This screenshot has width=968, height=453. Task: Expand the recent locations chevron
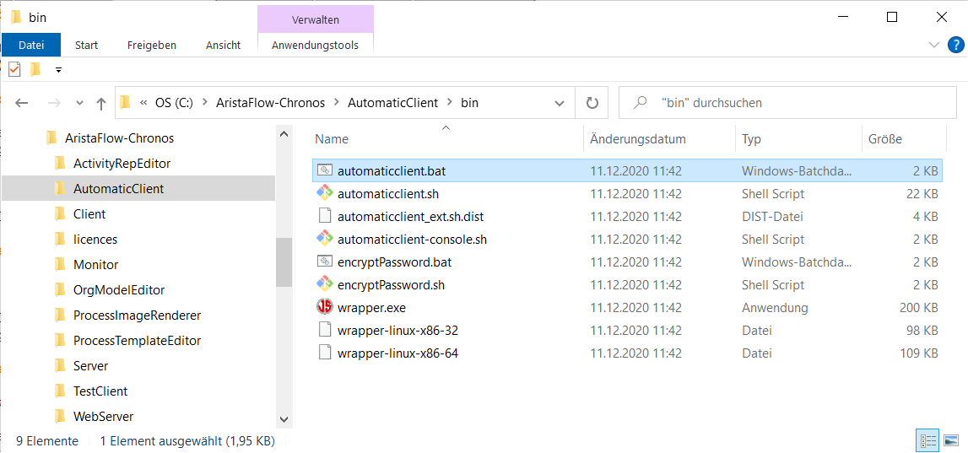(x=79, y=104)
